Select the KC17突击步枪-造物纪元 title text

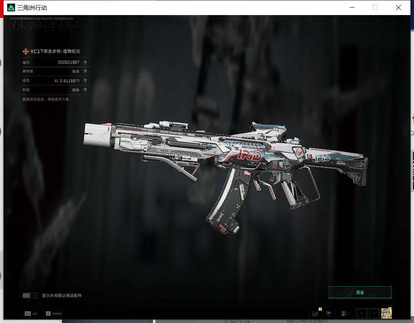[56, 52]
